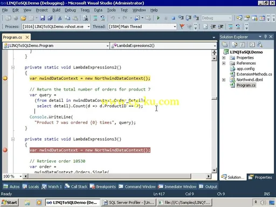
Task: Switch to the Properties panel tab
Action: (x=260, y=177)
